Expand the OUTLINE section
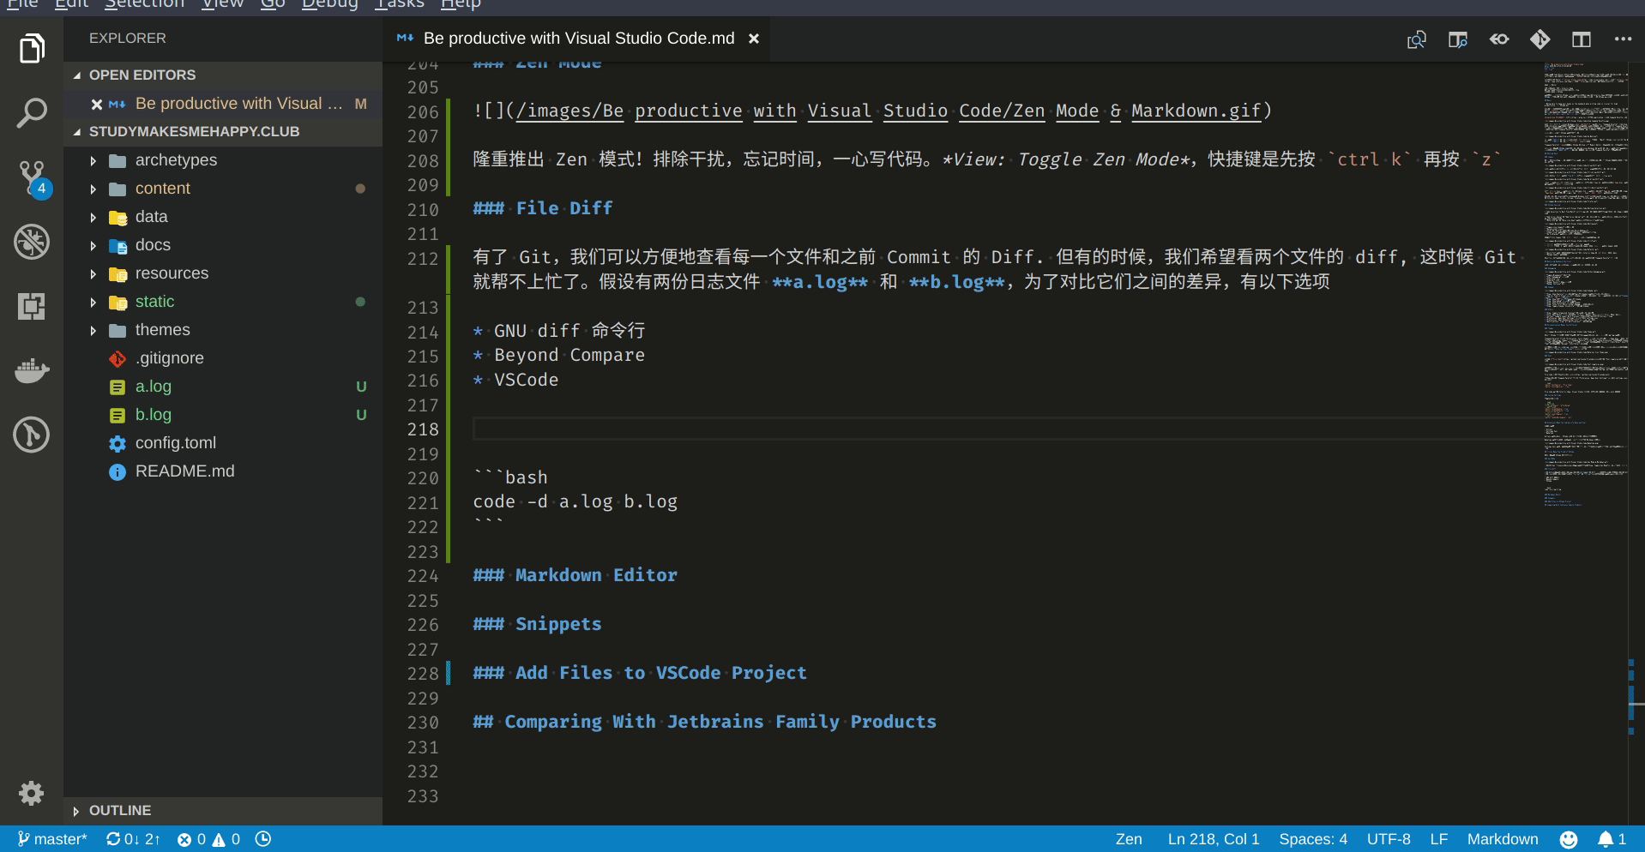The image size is (1645, 852). pos(223,811)
